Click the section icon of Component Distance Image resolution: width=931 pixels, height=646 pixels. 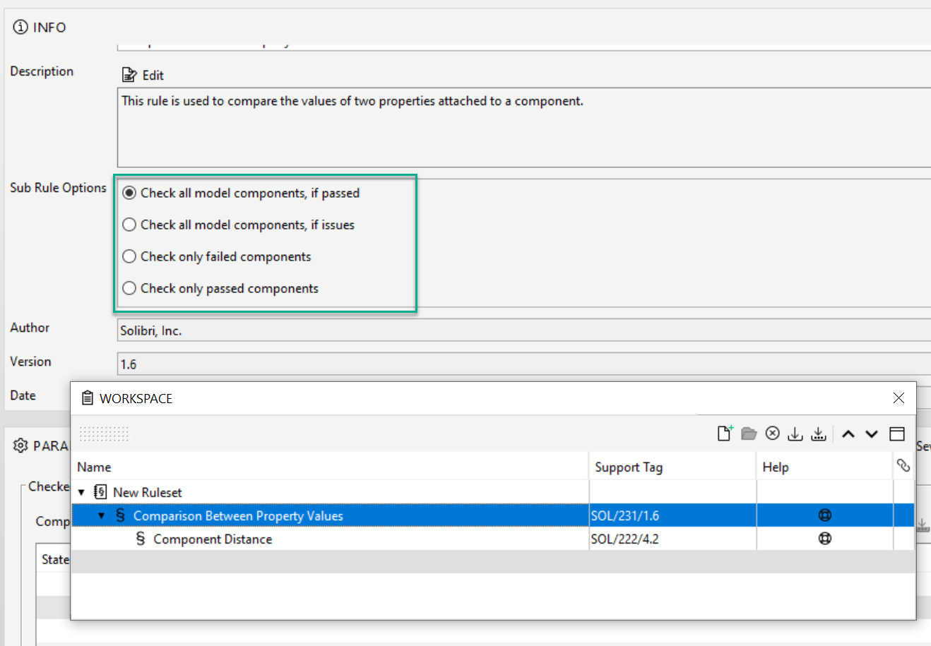click(140, 539)
